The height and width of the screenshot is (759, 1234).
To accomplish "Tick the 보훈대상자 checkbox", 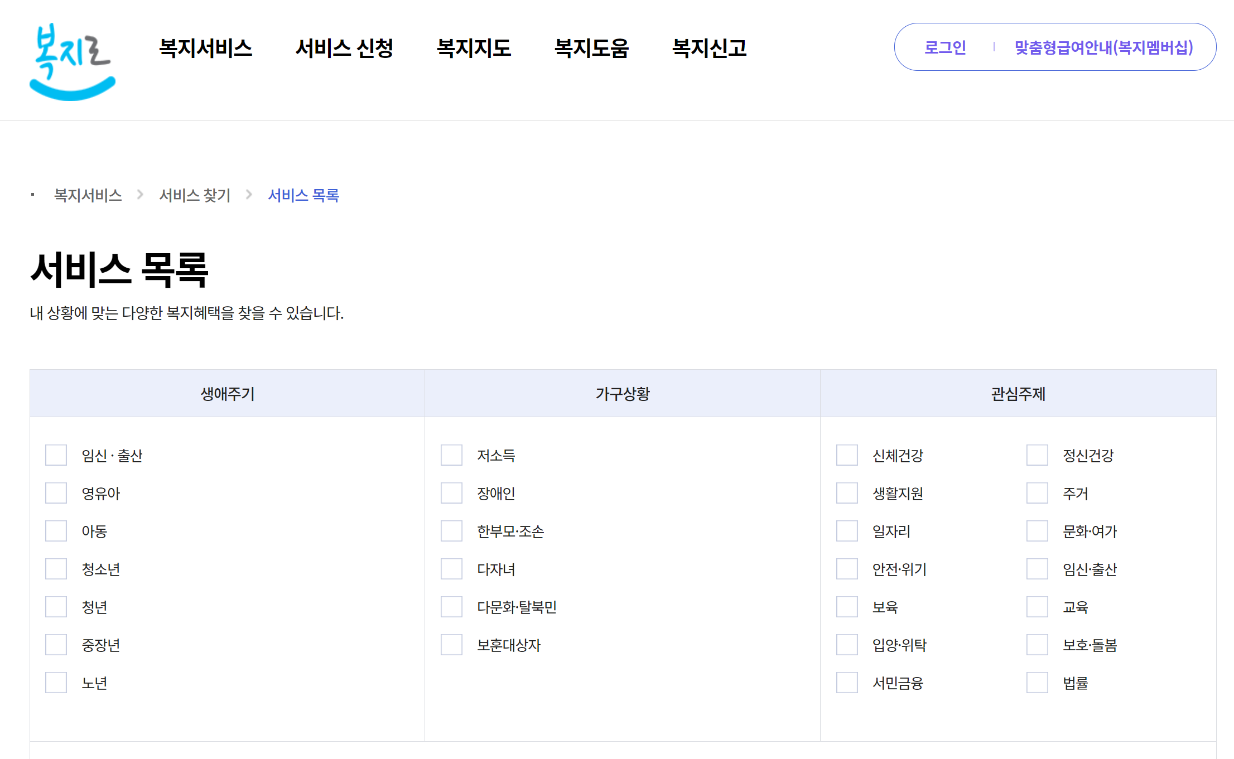I will click(x=451, y=645).
